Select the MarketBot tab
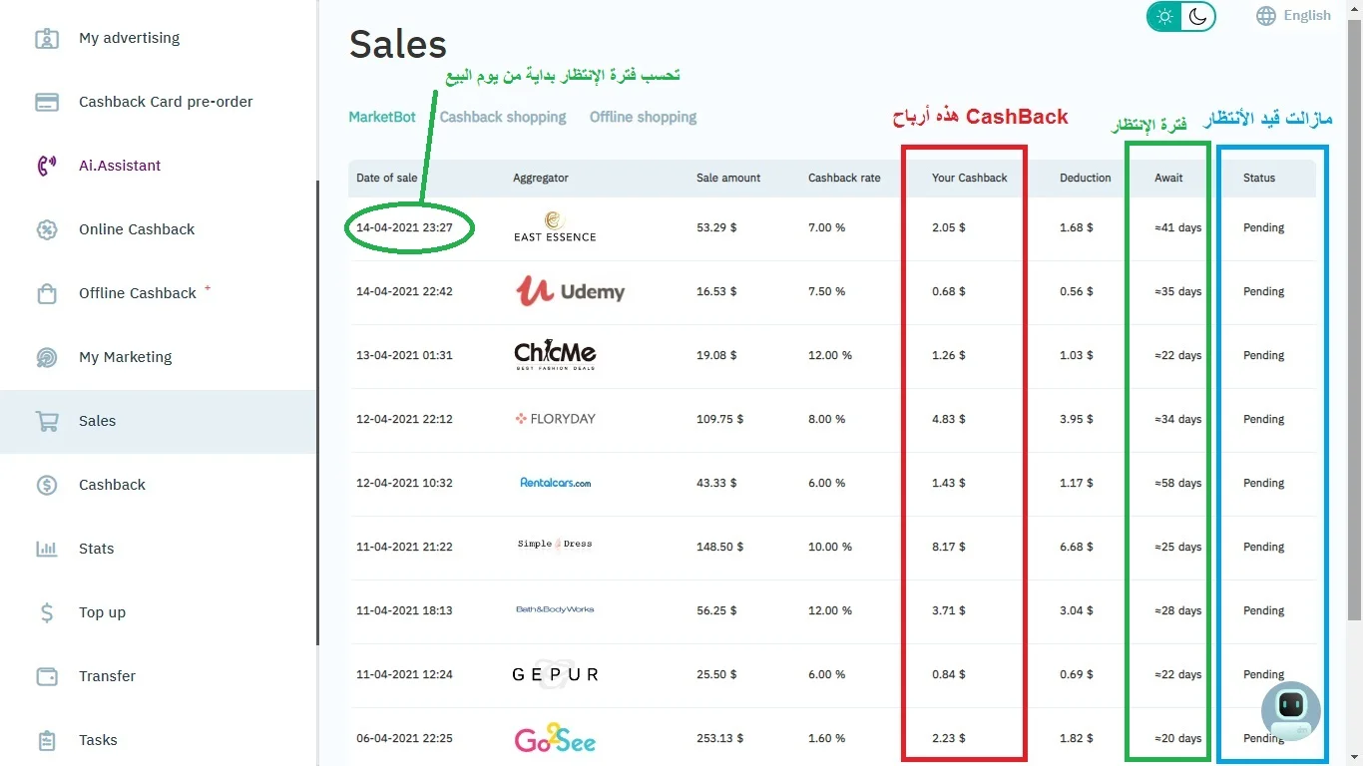Image resolution: width=1363 pixels, height=766 pixels. click(x=382, y=117)
